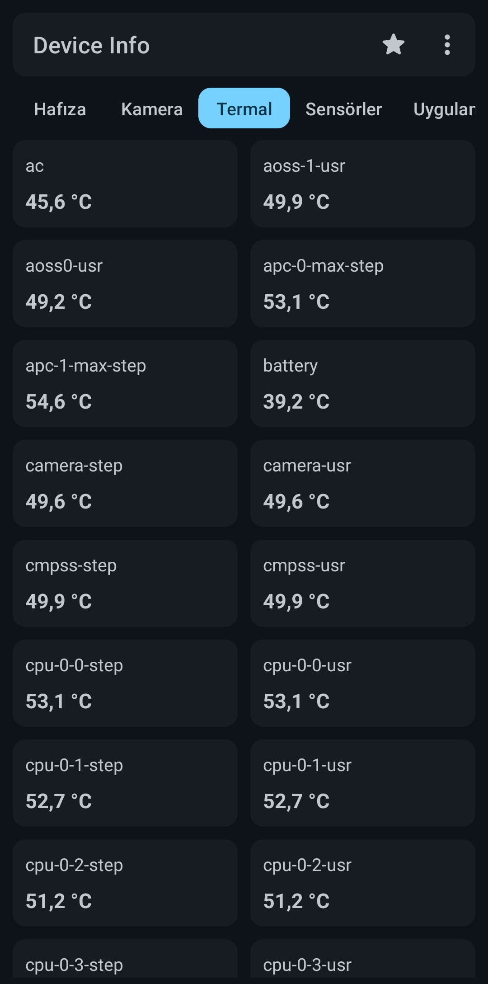The height and width of the screenshot is (984, 488).
Task: Tap the cpu-0-1-step card
Action: (x=125, y=783)
